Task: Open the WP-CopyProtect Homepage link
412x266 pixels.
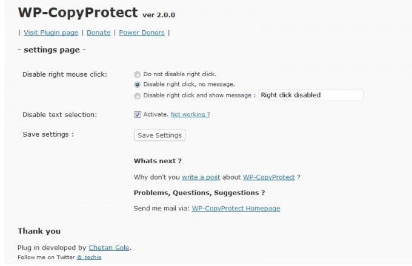Action: point(236,209)
